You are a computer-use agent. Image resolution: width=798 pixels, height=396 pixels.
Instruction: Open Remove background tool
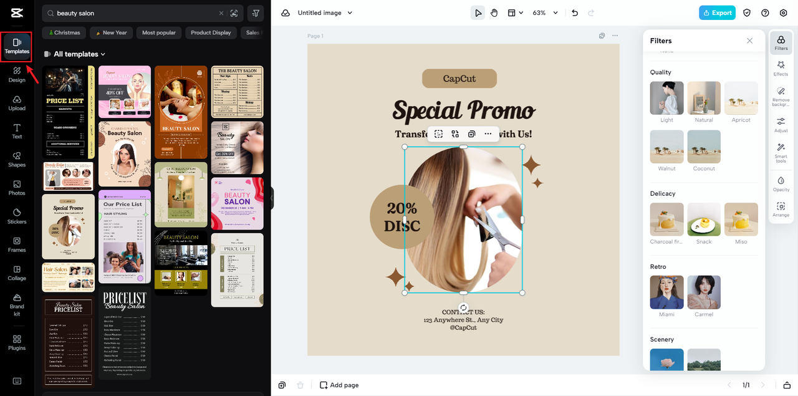[x=781, y=97]
